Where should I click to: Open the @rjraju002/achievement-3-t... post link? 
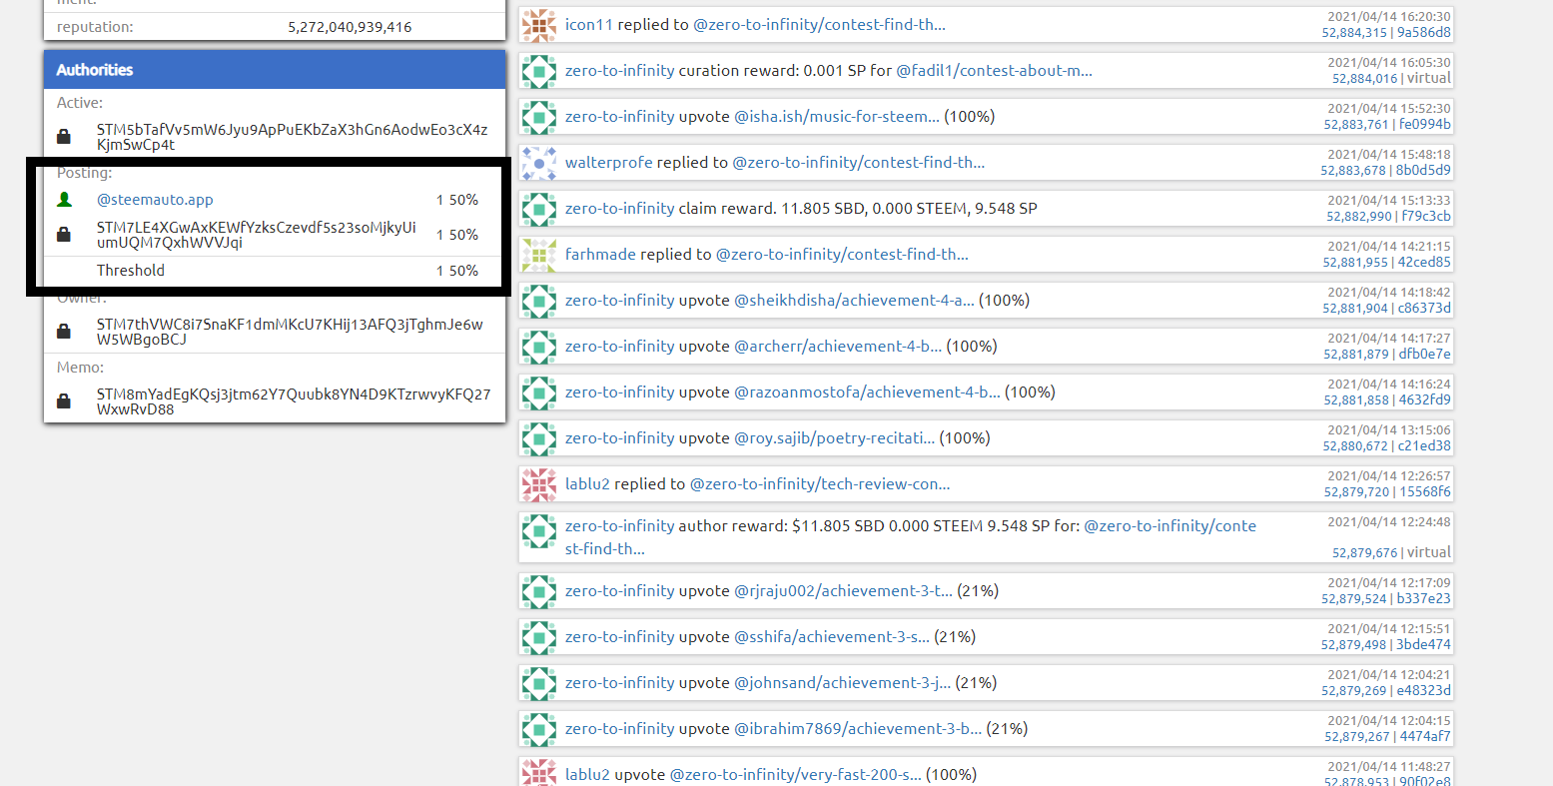click(844, 591)
